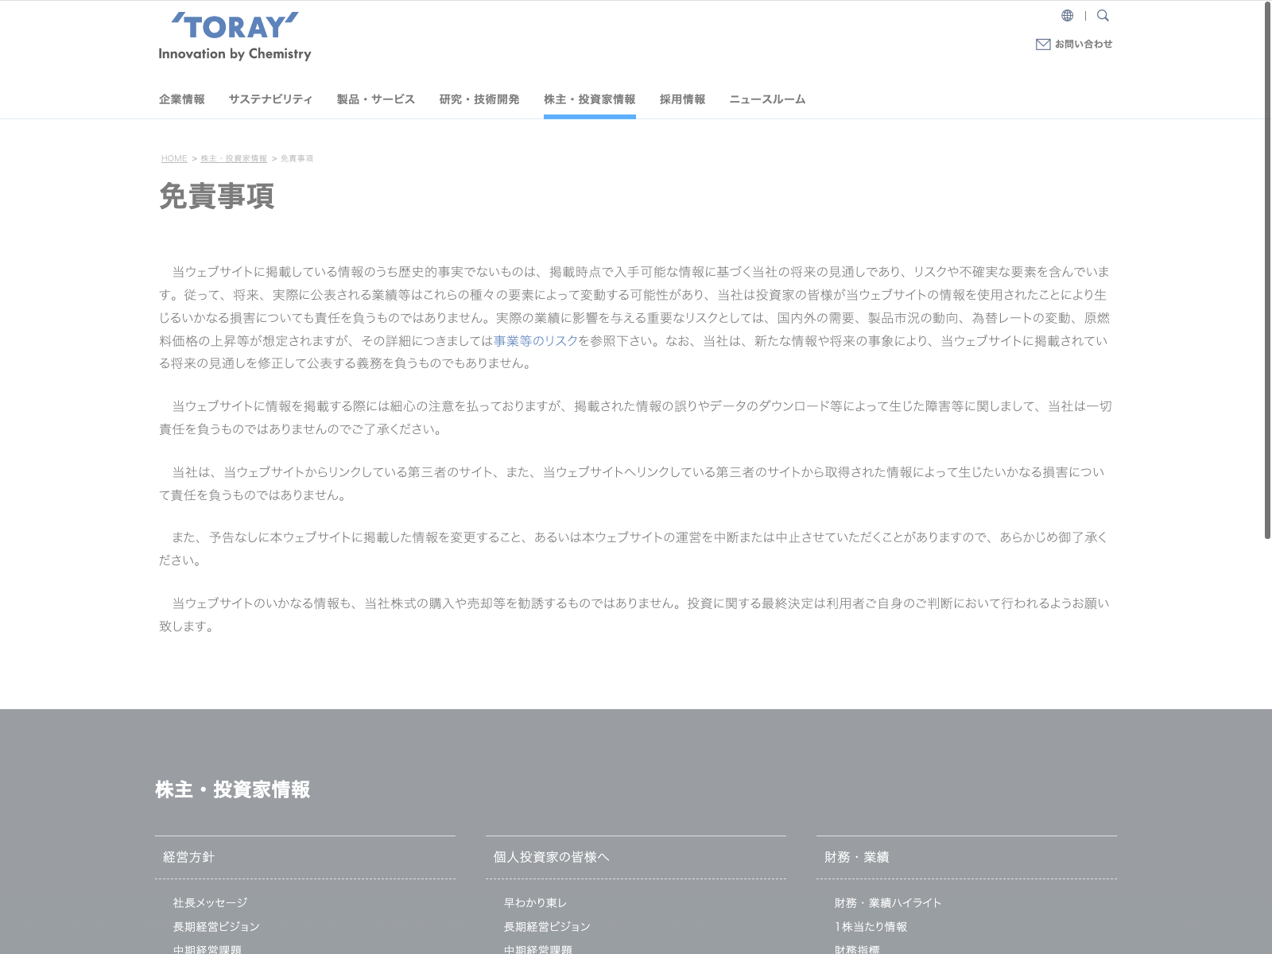This screenshot has height=954, width=1272.
Task: Click the magnifying glass search icon
Action: click(1103, 16)
